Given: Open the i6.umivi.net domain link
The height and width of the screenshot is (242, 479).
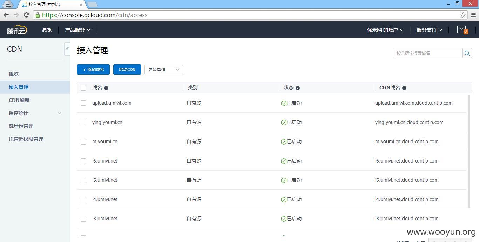Looking at the screenshot, I should click(x=105, y=161).
